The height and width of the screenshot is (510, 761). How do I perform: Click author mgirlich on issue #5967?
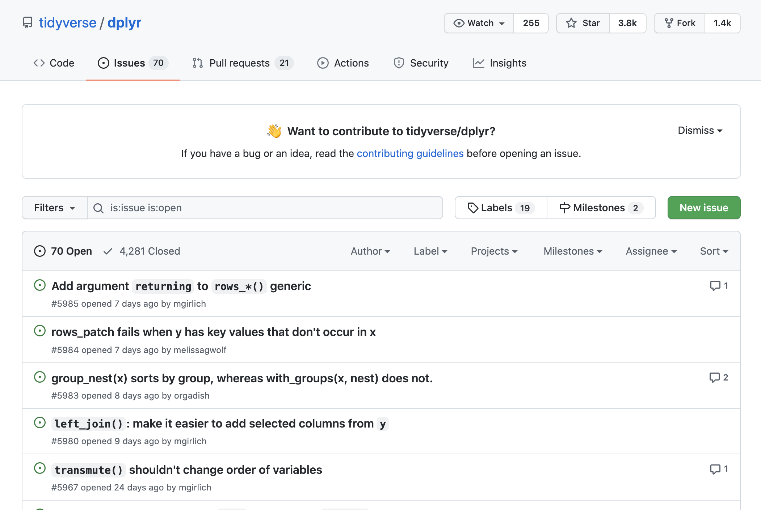click(195, 488)
